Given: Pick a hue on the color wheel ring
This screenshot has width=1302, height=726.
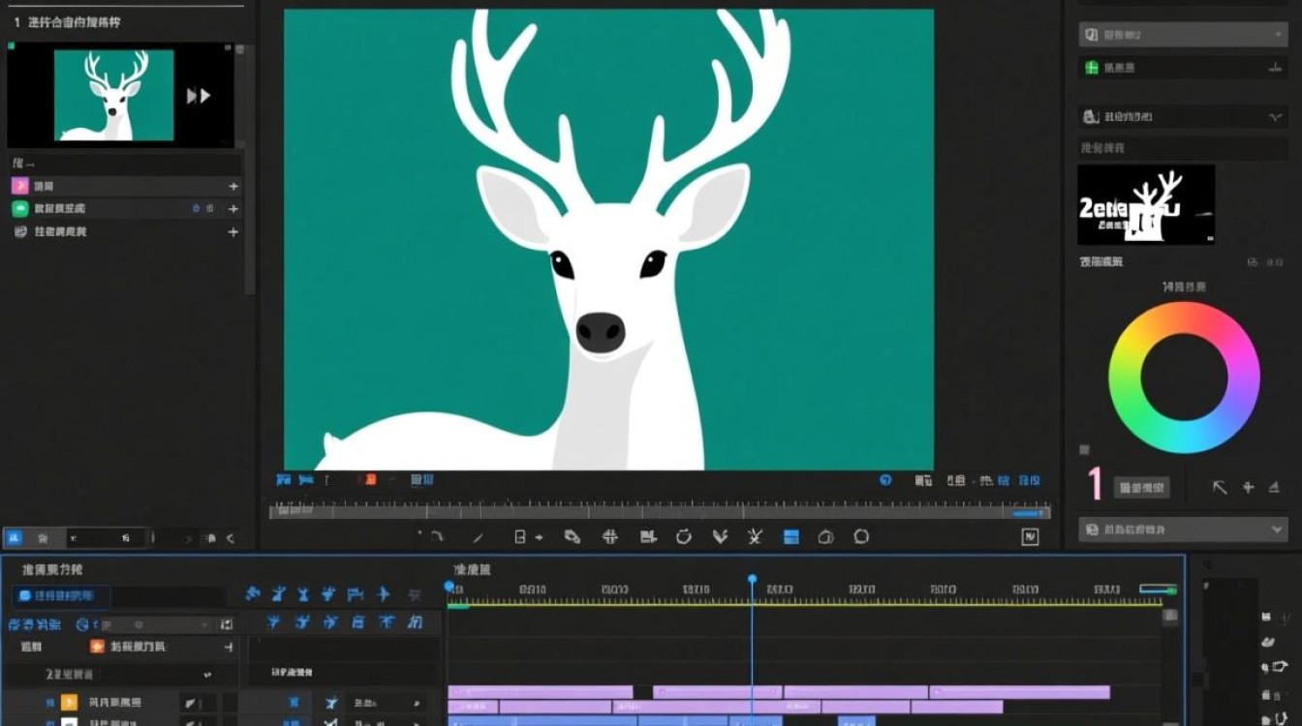Looking at the screenshot, I should (x=1184, y=320).
